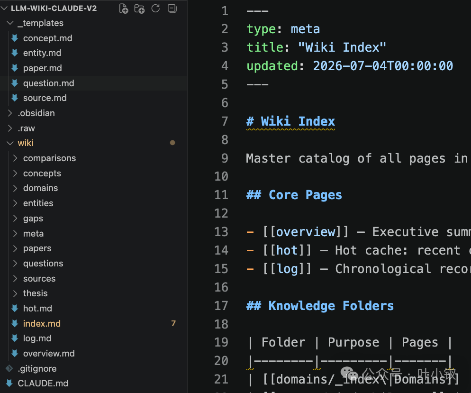Expand the meta folder
This screenshot has height=393, width=471.
click(x=15, y=233)
